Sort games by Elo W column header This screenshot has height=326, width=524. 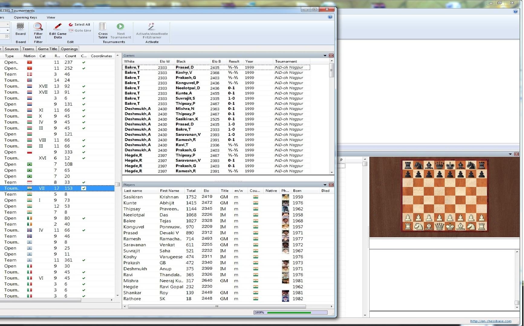[x=165, y=61]
